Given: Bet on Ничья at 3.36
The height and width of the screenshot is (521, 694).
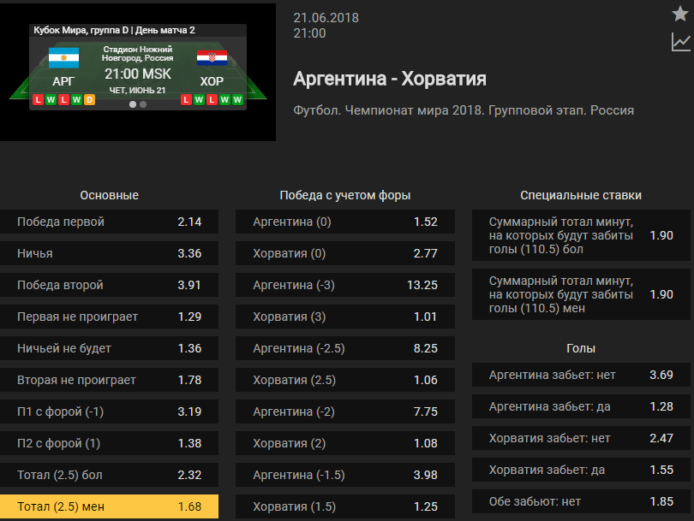Looking at the screenshot, I should pyautogui.click(x=110, y=253).
